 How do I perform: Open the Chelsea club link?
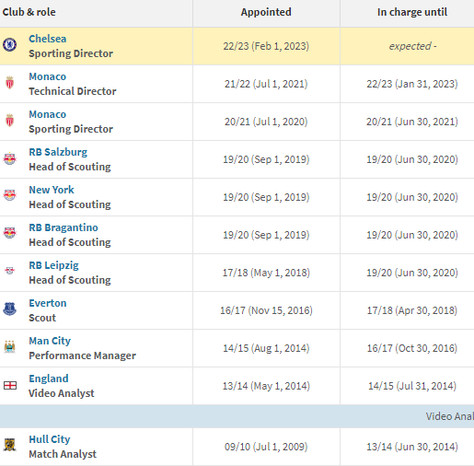click(48, 39)
